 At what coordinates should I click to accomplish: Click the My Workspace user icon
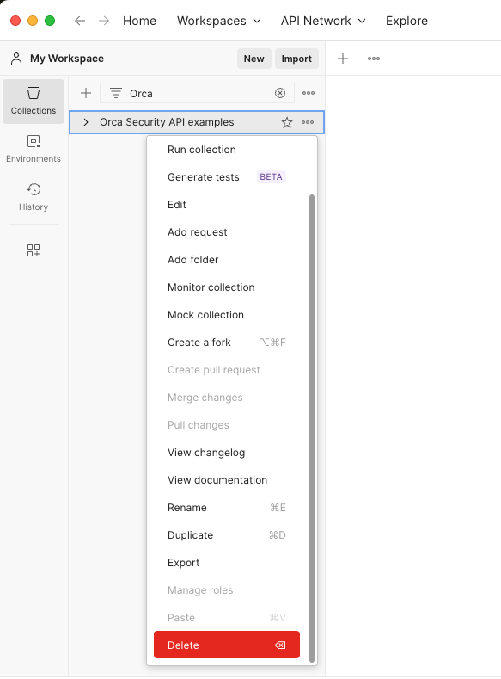(16, 59)
